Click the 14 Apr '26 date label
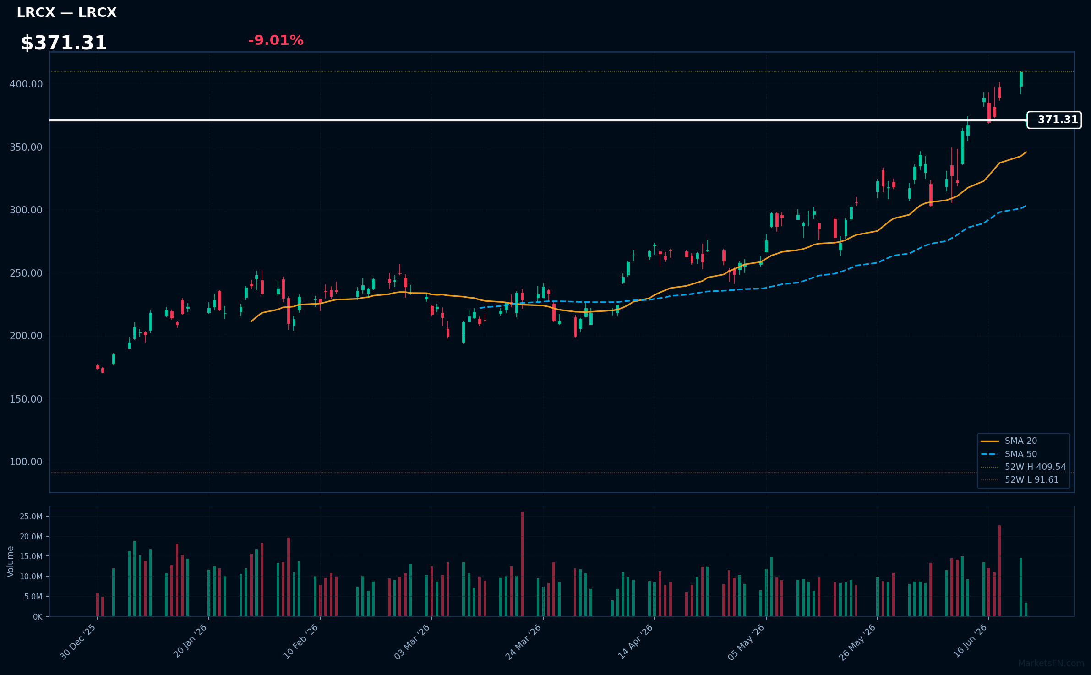The width and height of the screenshot is (1091, 675). click(635, 642)
